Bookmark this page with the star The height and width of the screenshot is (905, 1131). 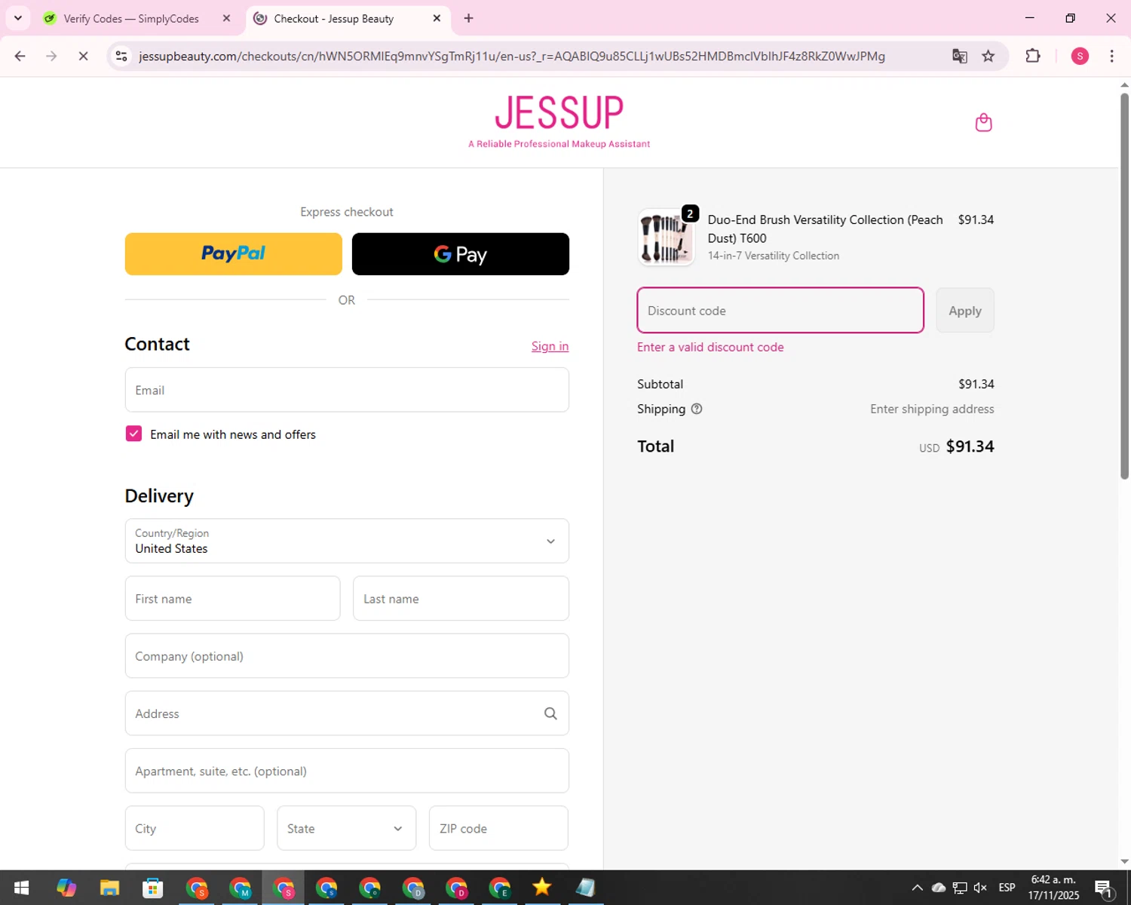click(x=988, y=56)
